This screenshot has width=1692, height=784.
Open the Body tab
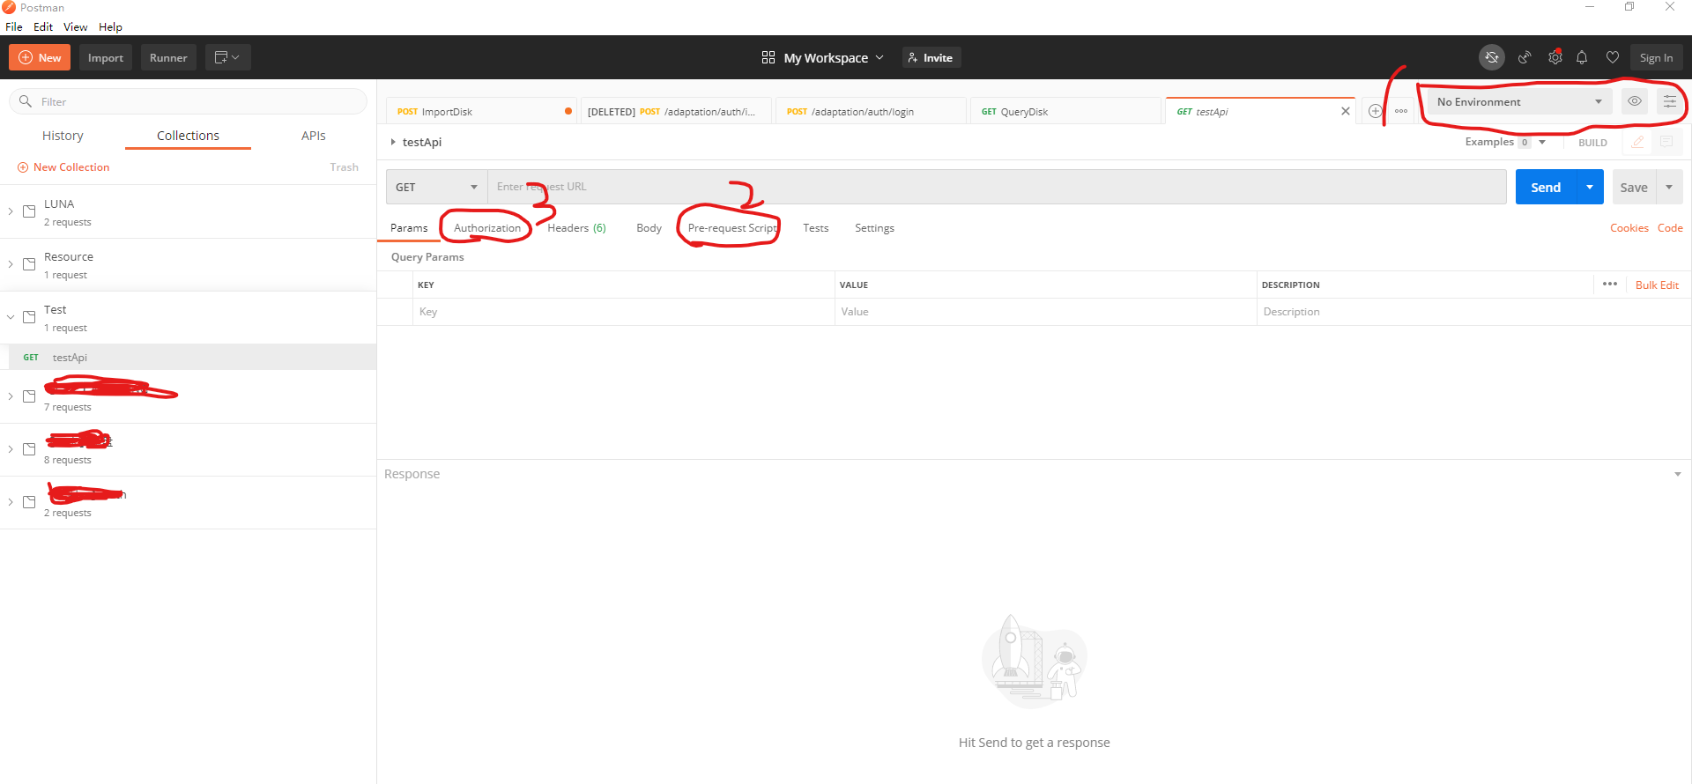(649, 228)
